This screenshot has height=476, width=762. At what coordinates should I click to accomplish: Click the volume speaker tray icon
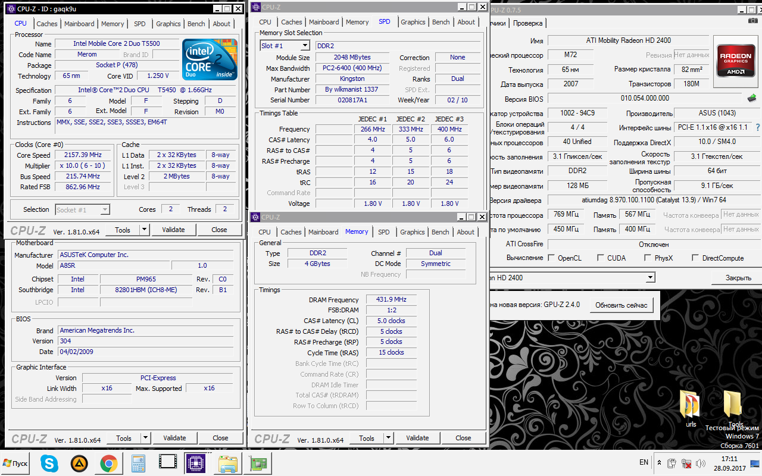[x=700, y=463]
